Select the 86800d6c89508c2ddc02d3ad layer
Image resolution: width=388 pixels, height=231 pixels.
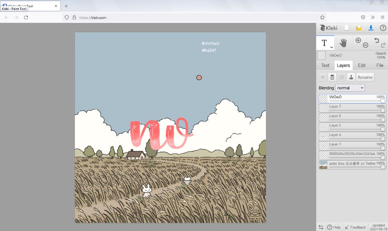click(352, 155)
